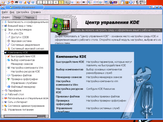Click the Управление питанием icon
This screenshot has width=163, height=122.
(x=6, y=110)
